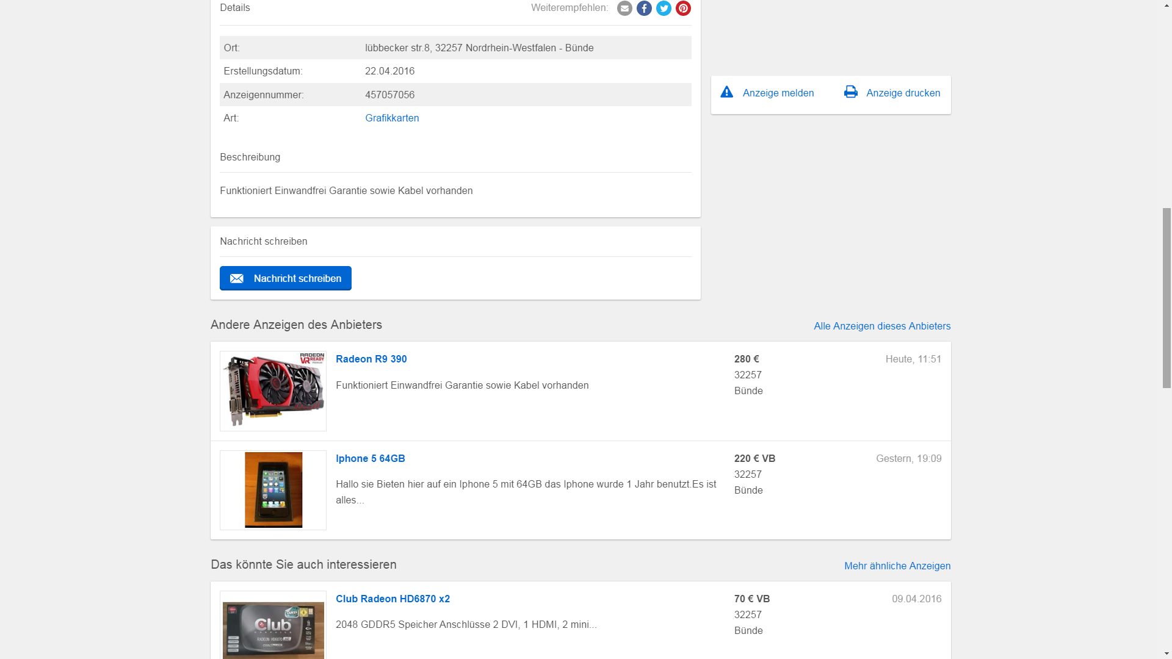
Task: Click the Anzeigennummer label
Action: click(x=263, y=95)
